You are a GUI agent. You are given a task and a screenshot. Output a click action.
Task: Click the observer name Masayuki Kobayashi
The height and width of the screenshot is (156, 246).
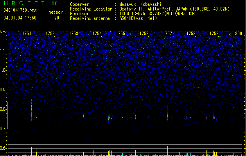(140, 4)
